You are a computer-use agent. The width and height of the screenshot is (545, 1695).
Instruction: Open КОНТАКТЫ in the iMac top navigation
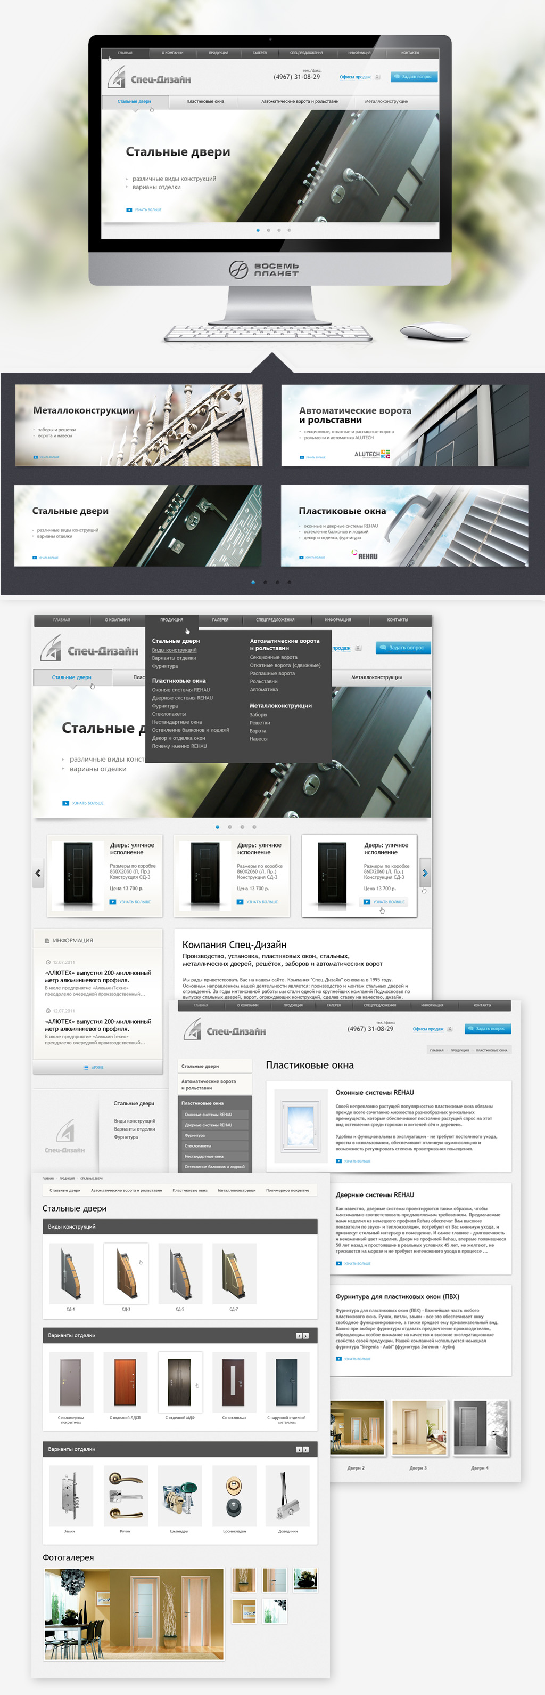[410, 53]
